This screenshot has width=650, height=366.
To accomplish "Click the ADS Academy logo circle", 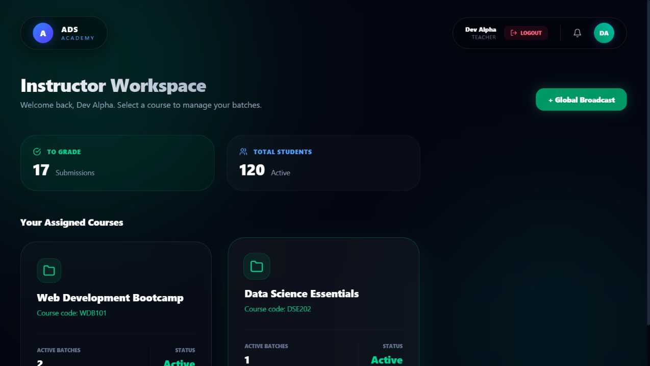I will pyautogui.click(x=43, y=33).
